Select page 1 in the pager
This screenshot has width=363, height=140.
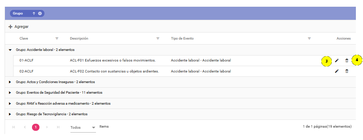tap(36, 127)
